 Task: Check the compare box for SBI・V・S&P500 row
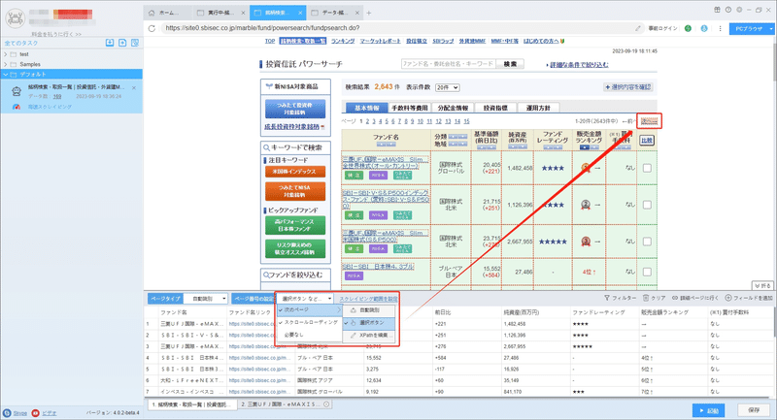pyautogui.click(x=647, y=205)
